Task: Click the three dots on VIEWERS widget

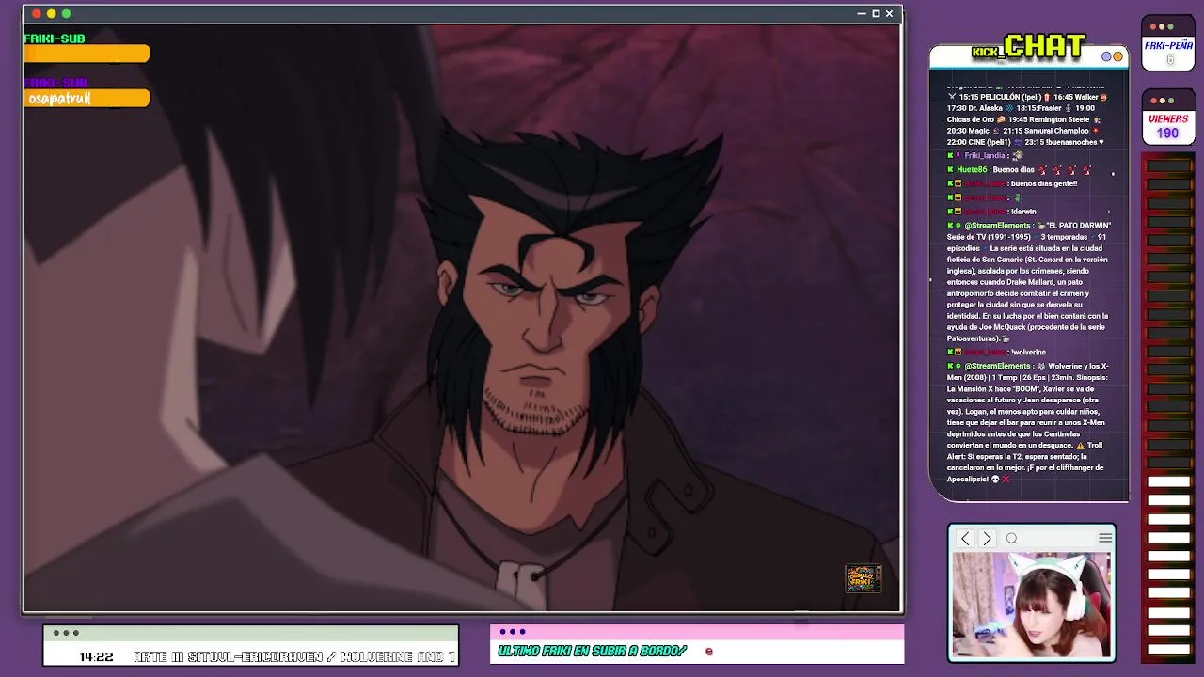Action: [1162, 100]
